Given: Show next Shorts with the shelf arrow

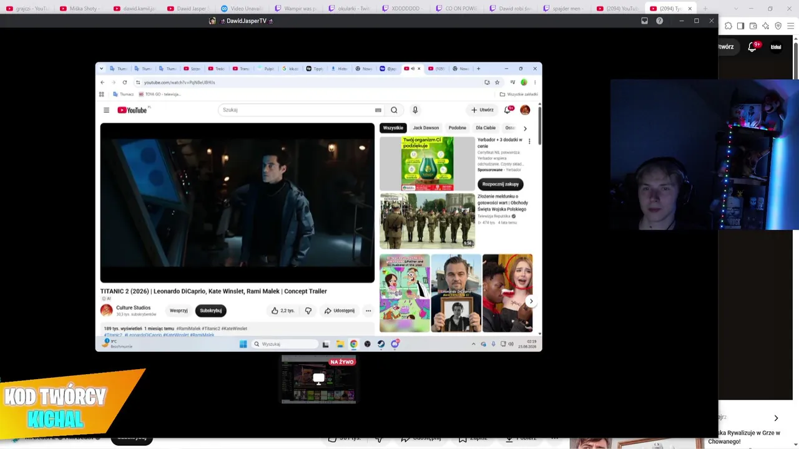Looking at the screenshot, I should tap(531, 301).
